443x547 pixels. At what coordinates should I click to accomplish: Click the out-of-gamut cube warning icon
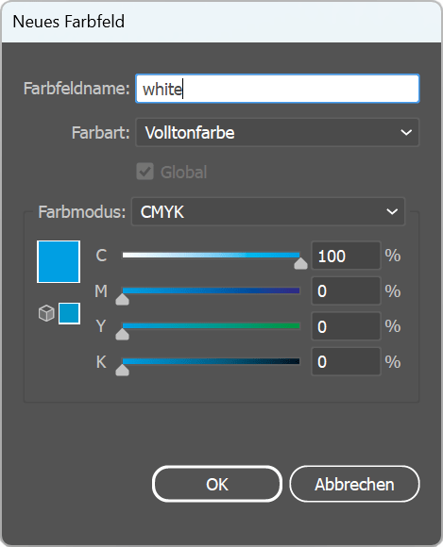tap(46, 313)
